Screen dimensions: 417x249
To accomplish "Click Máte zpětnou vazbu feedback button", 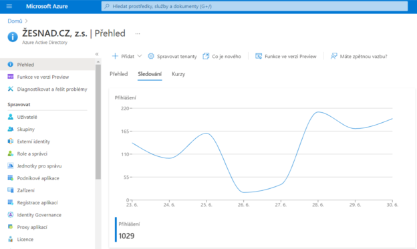I will (x=358, y=56).
